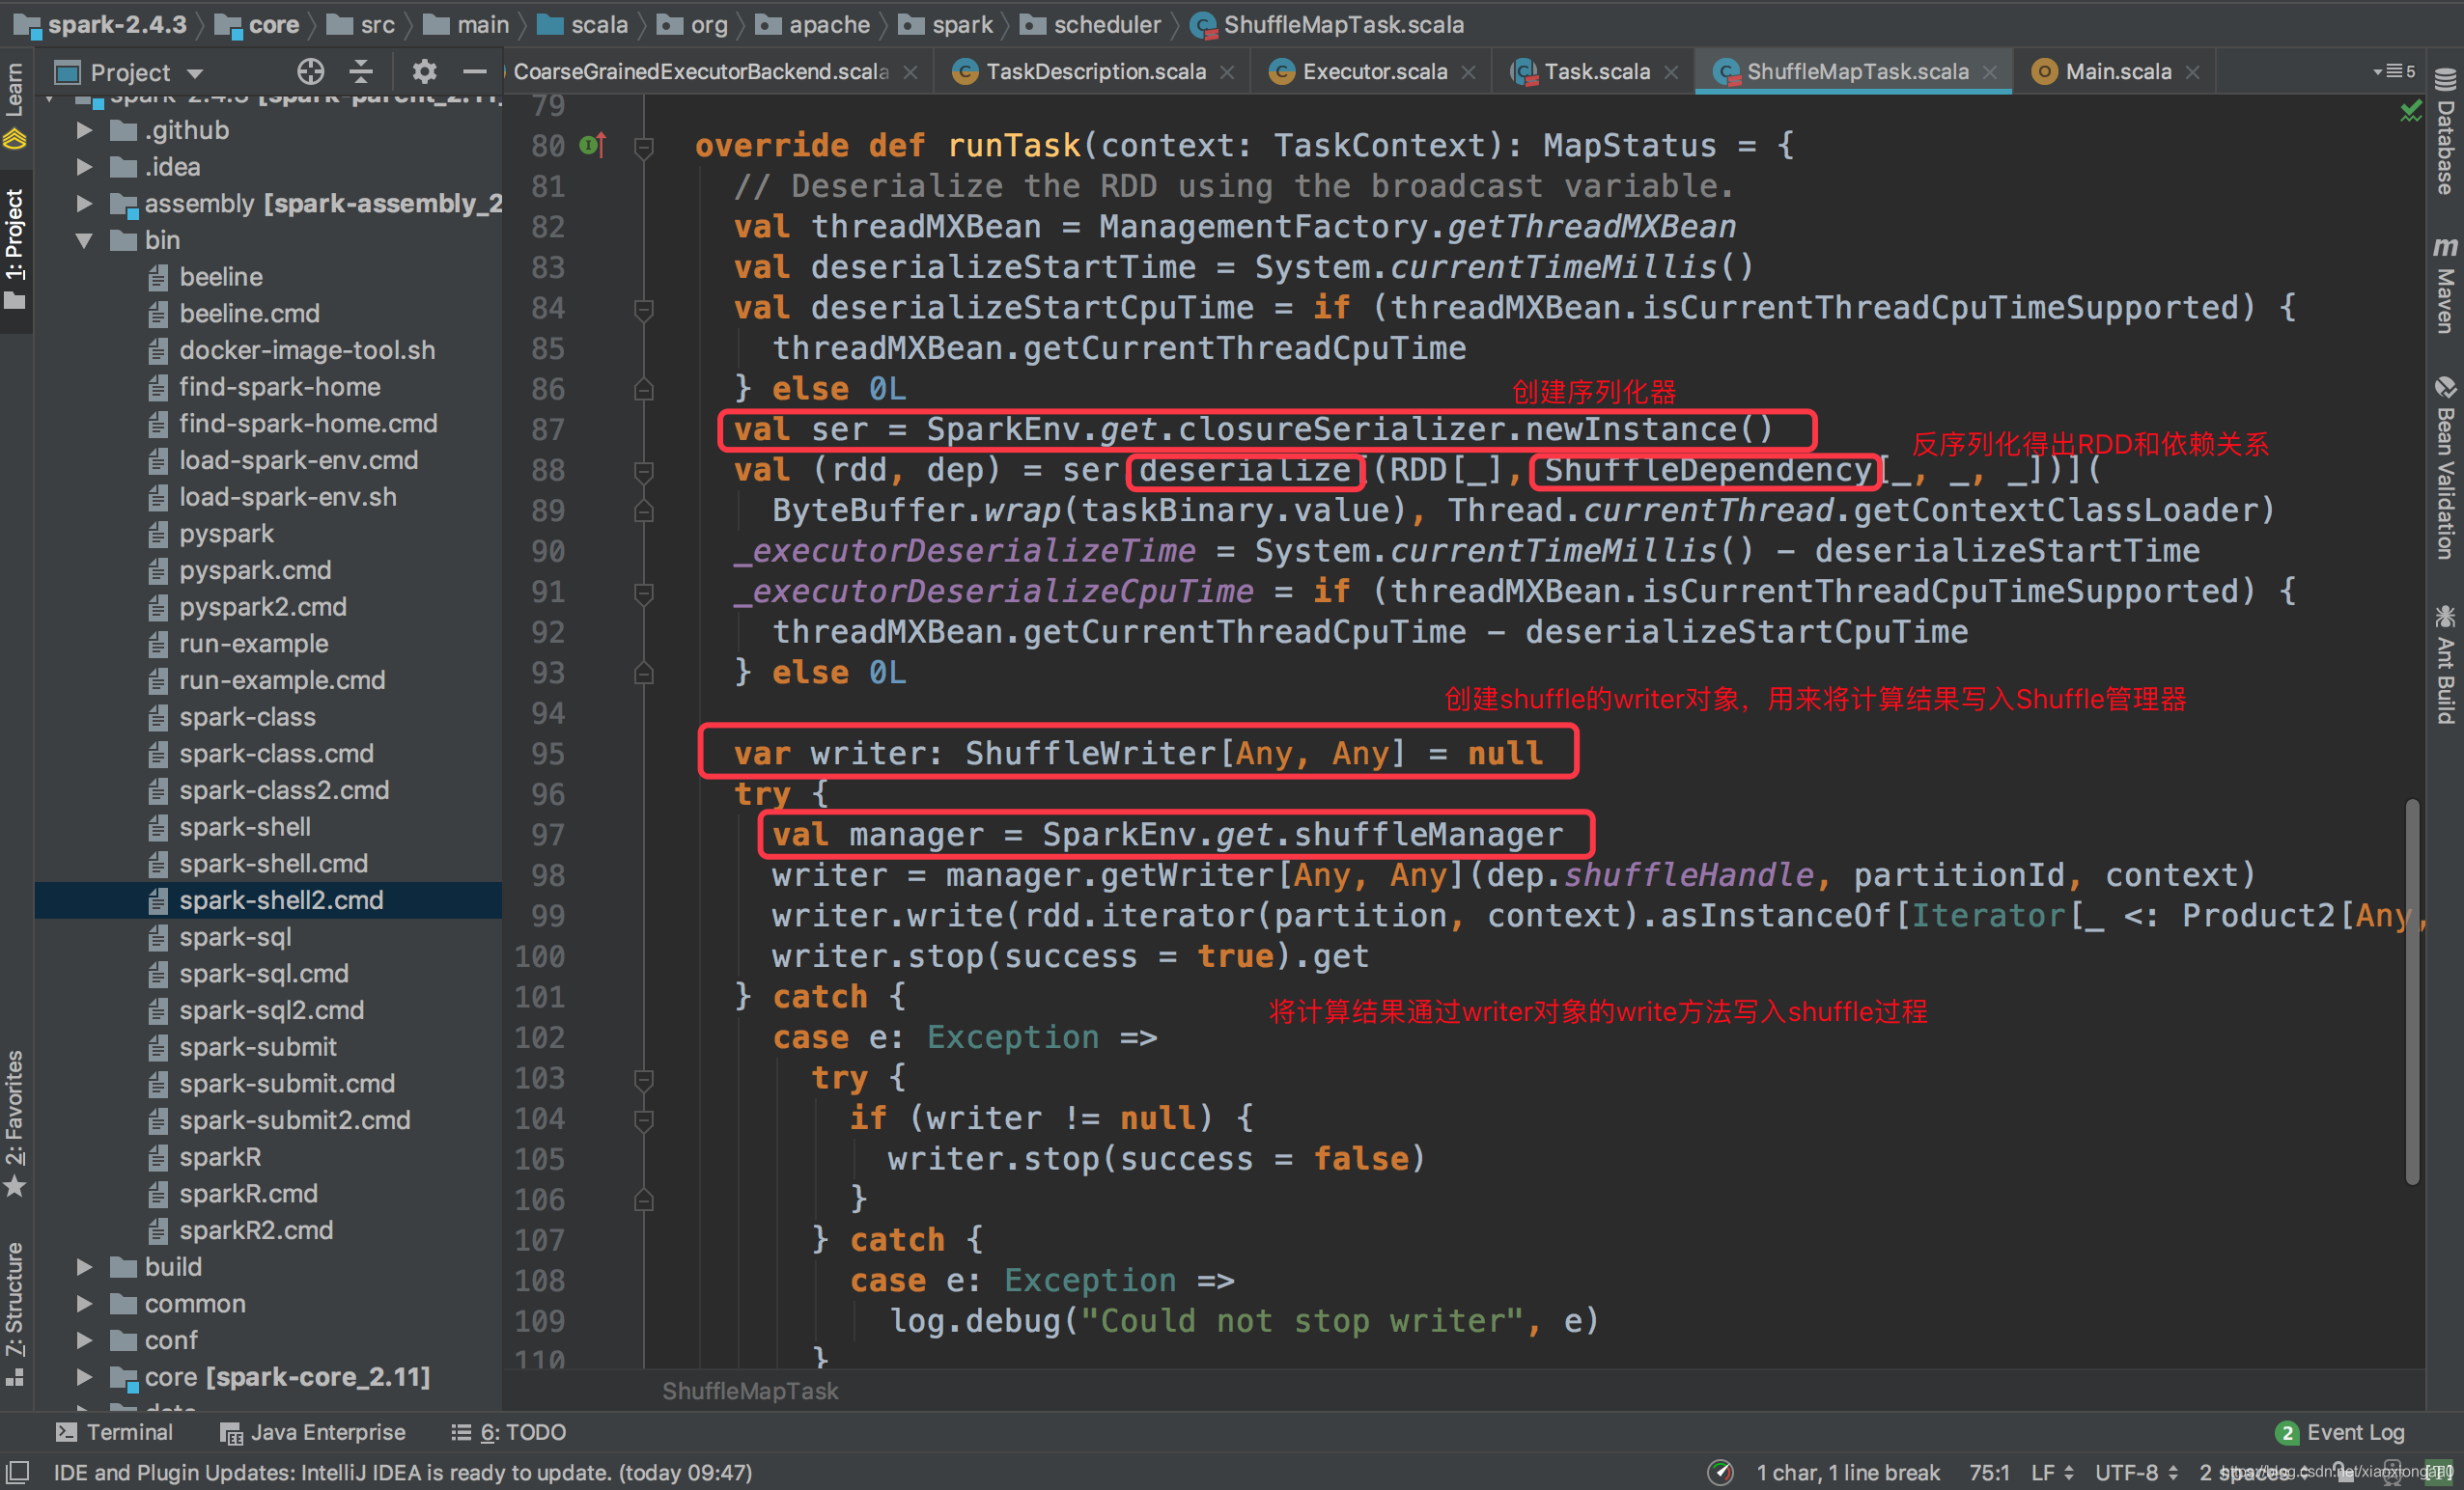2464x1490 pixels.
Task: Open the Z: Structure tool window
Action: pyautogui.click(x=15, y=1312)
